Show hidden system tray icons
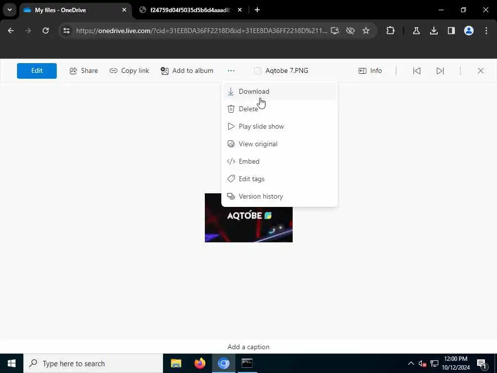 click(x=411, y=363)
